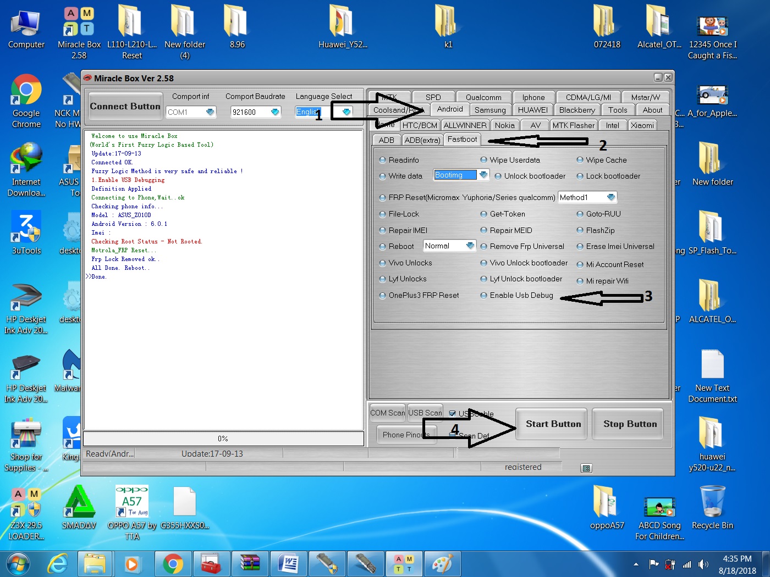Click the volume icon in system tray
This screenshot has height=577, width=770.
(703, 564)
